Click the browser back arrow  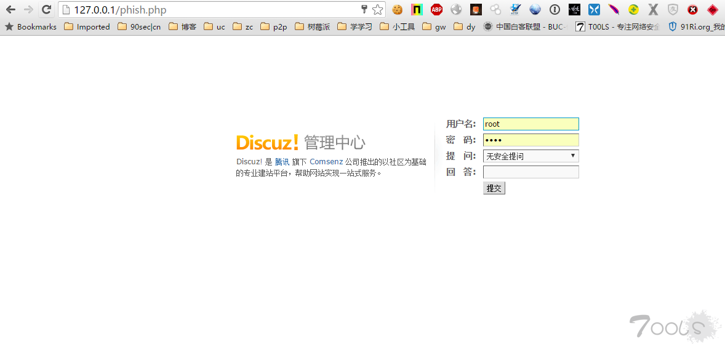(10, 9)
